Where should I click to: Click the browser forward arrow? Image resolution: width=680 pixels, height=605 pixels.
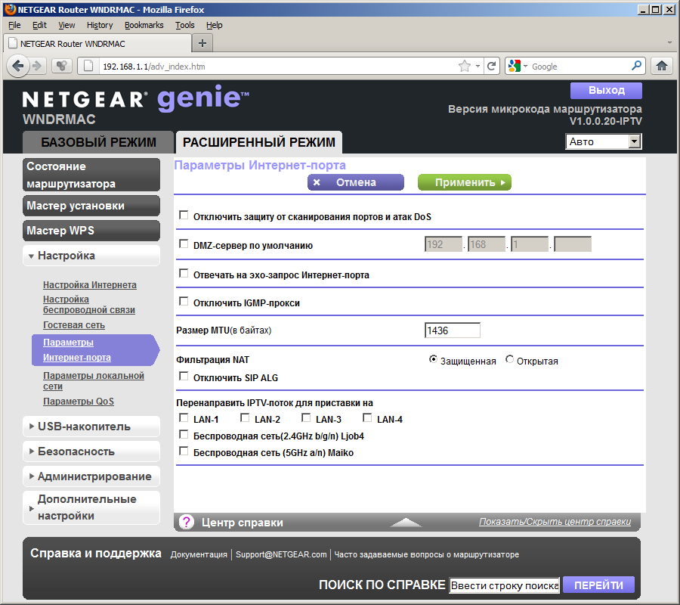tap(37, 67)
